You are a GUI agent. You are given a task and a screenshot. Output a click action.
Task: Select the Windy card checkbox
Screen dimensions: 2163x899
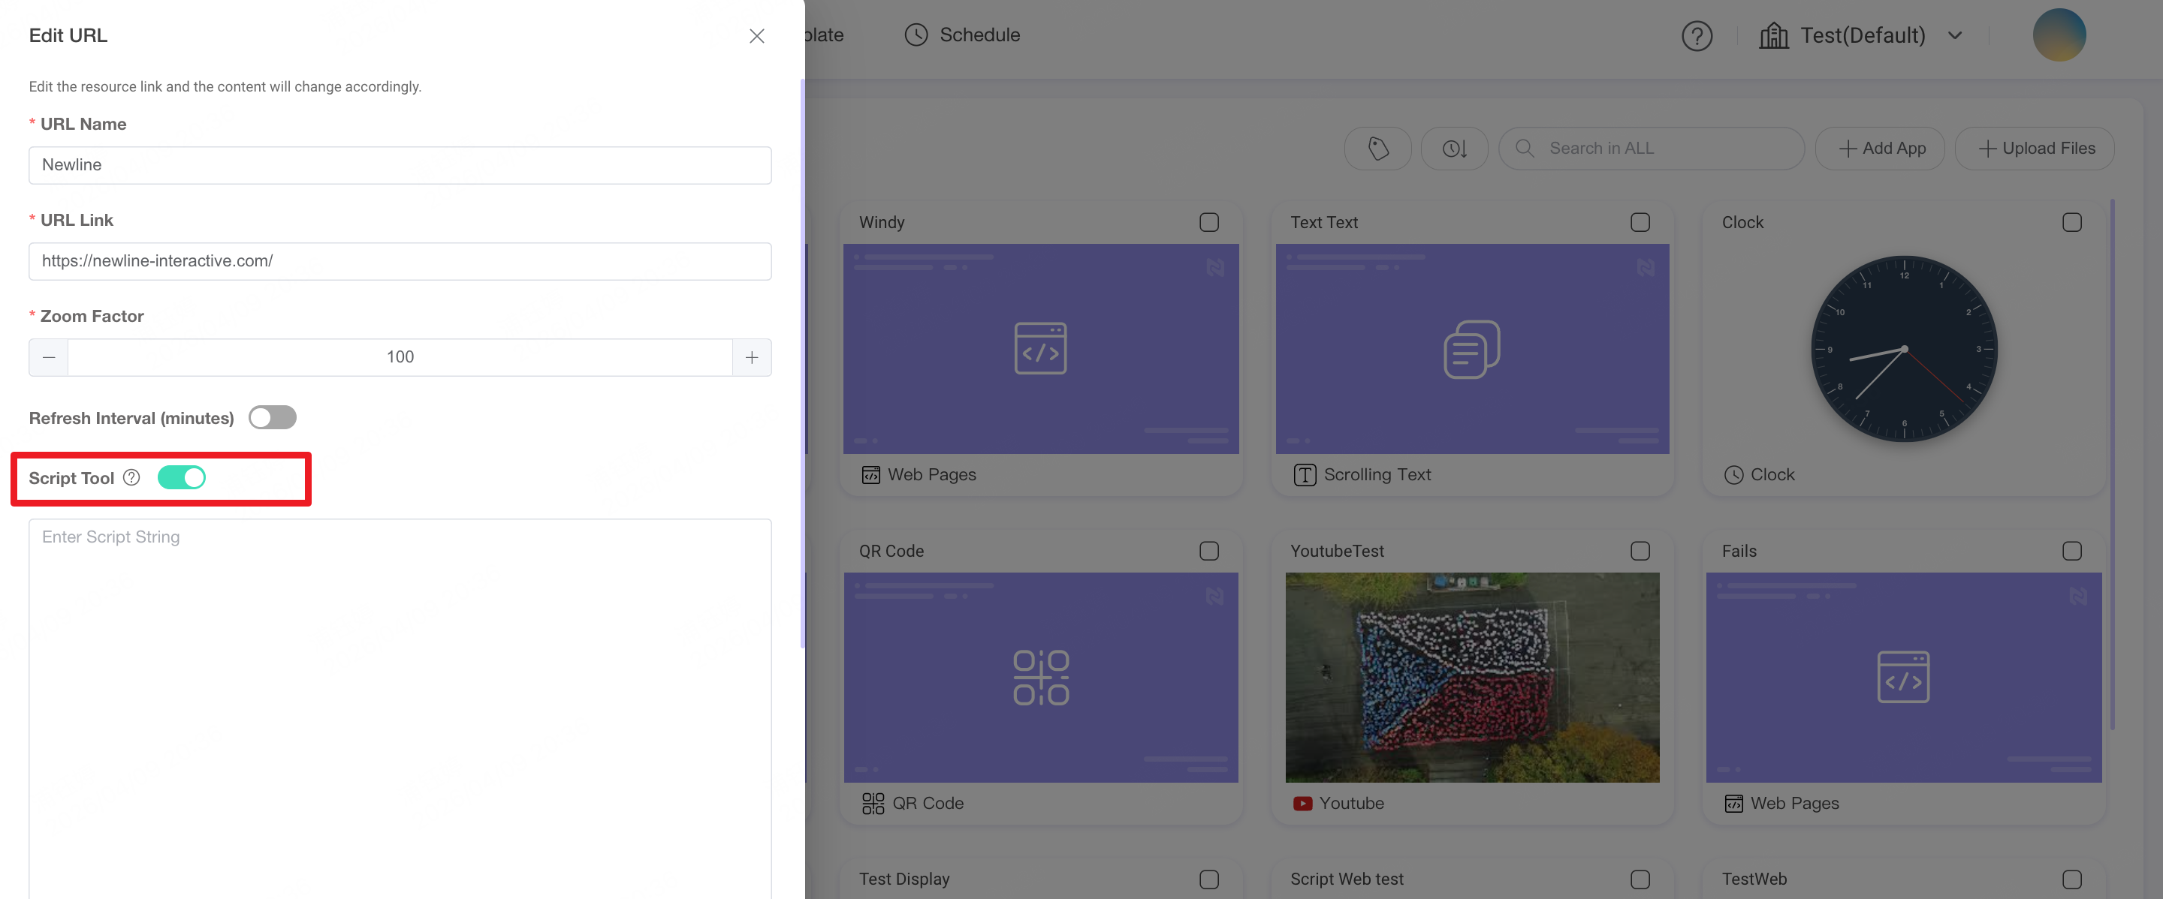(x=1209, y=222)
